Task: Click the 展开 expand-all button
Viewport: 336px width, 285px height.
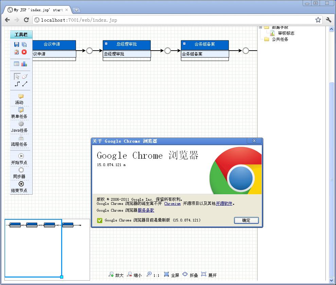Action: point(209,275)
